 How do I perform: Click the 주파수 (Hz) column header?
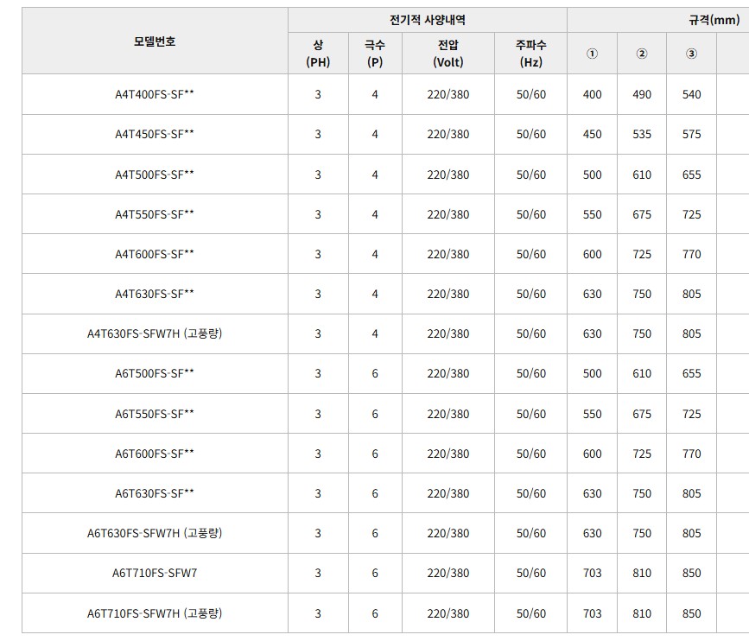(x=530, y=54)
